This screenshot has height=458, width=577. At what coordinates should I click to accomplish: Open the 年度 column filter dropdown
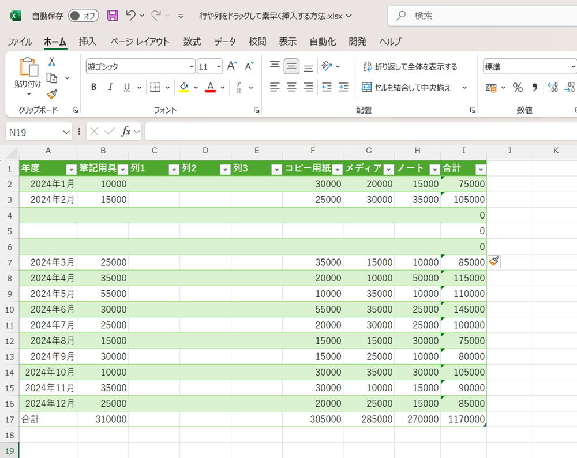(71, 169)
